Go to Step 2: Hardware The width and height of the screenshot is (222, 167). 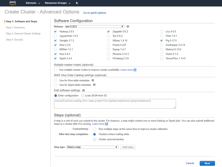tap(15, 27)
